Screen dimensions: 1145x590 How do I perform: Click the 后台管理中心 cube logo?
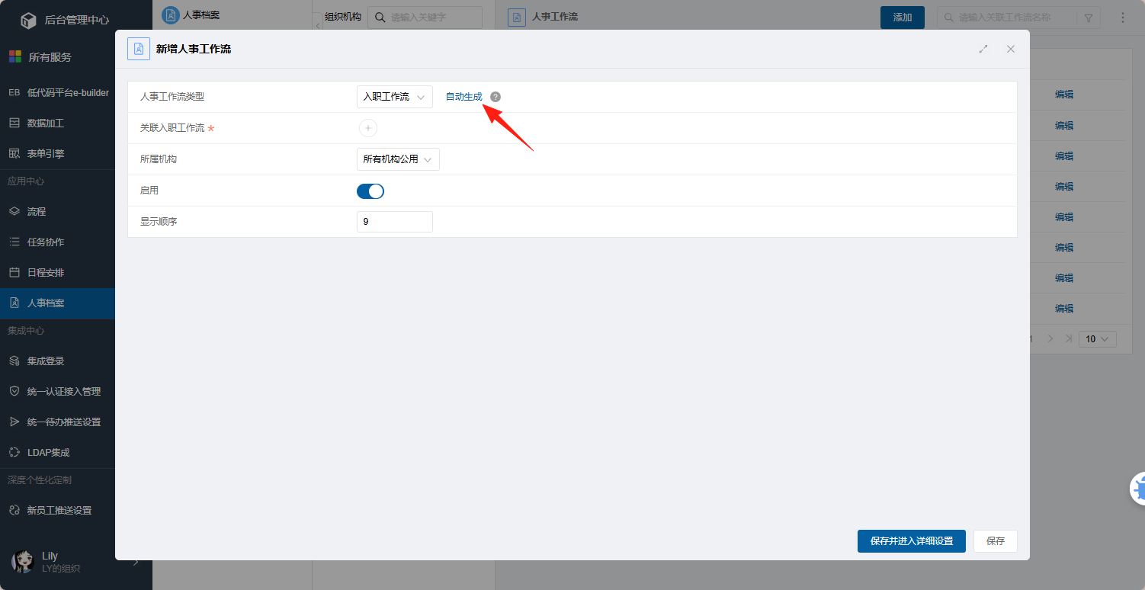pyautogui.click(x=28, y=20)
